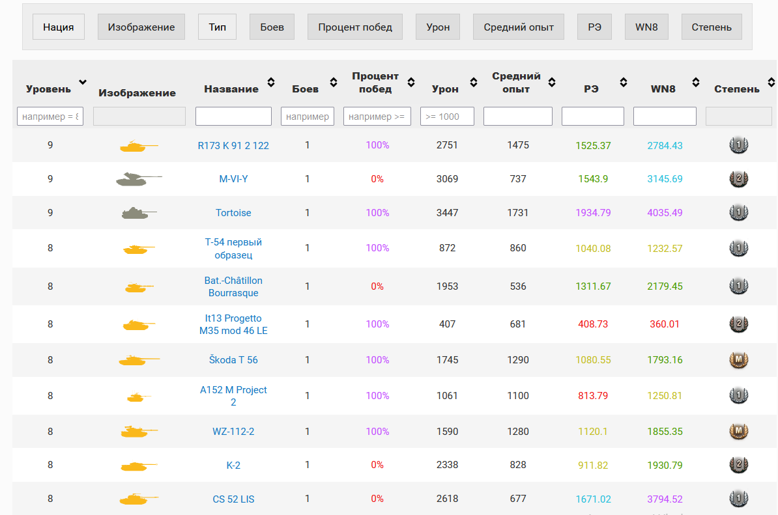This screenshot has width=778, height=515.
Task: Toggle the Степень column button
Action: point(712,27)
